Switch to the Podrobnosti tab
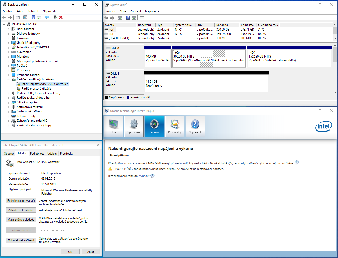 (37, 154)
